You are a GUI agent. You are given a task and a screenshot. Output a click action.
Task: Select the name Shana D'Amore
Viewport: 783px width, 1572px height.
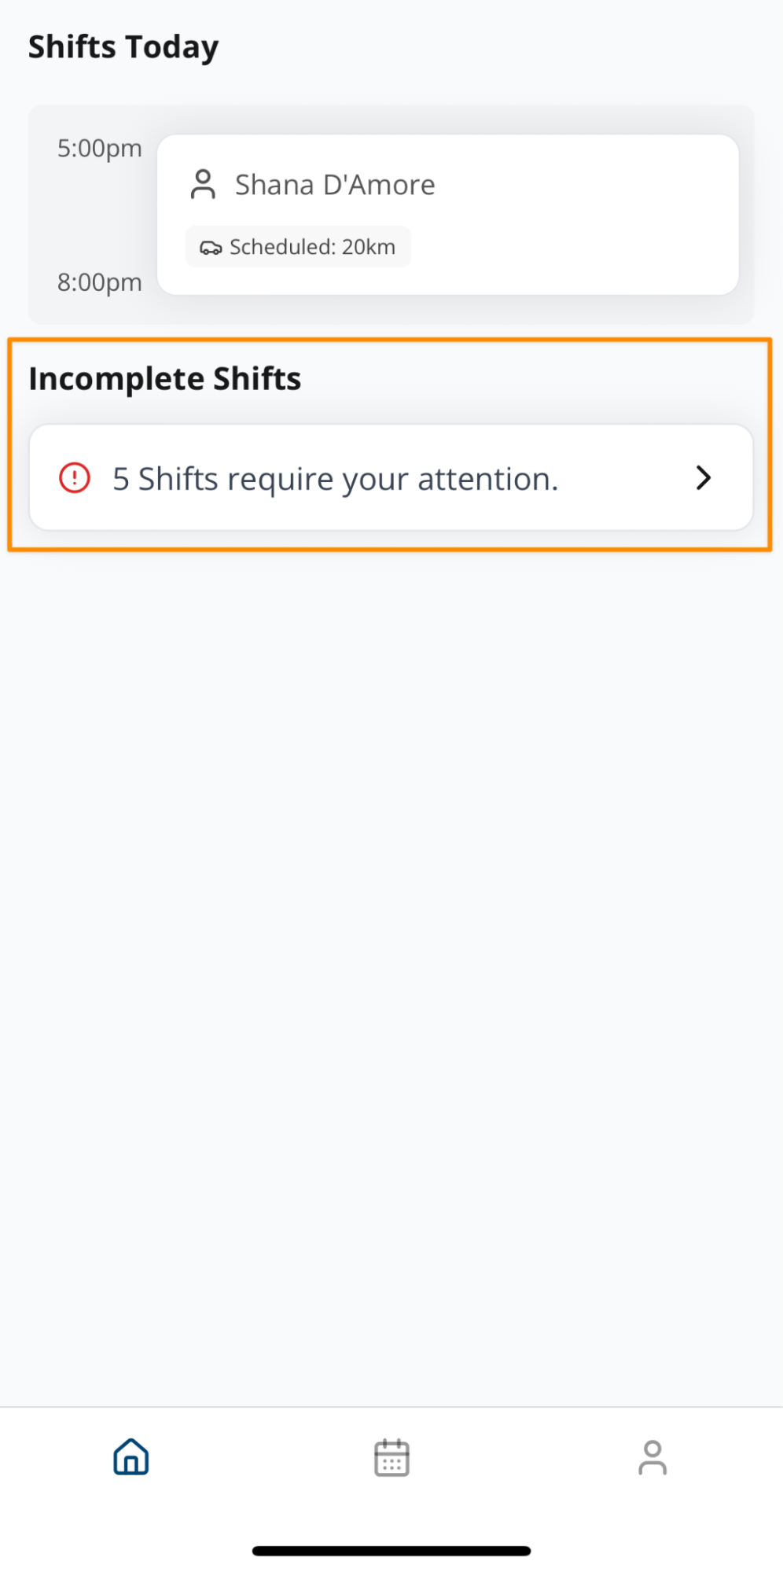tap(335, 185)
